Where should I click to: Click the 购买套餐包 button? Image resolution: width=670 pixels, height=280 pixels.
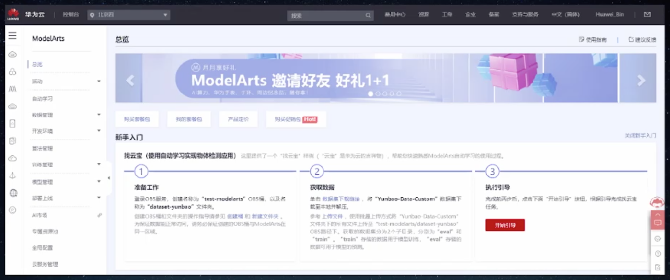[x=137, y=119]
